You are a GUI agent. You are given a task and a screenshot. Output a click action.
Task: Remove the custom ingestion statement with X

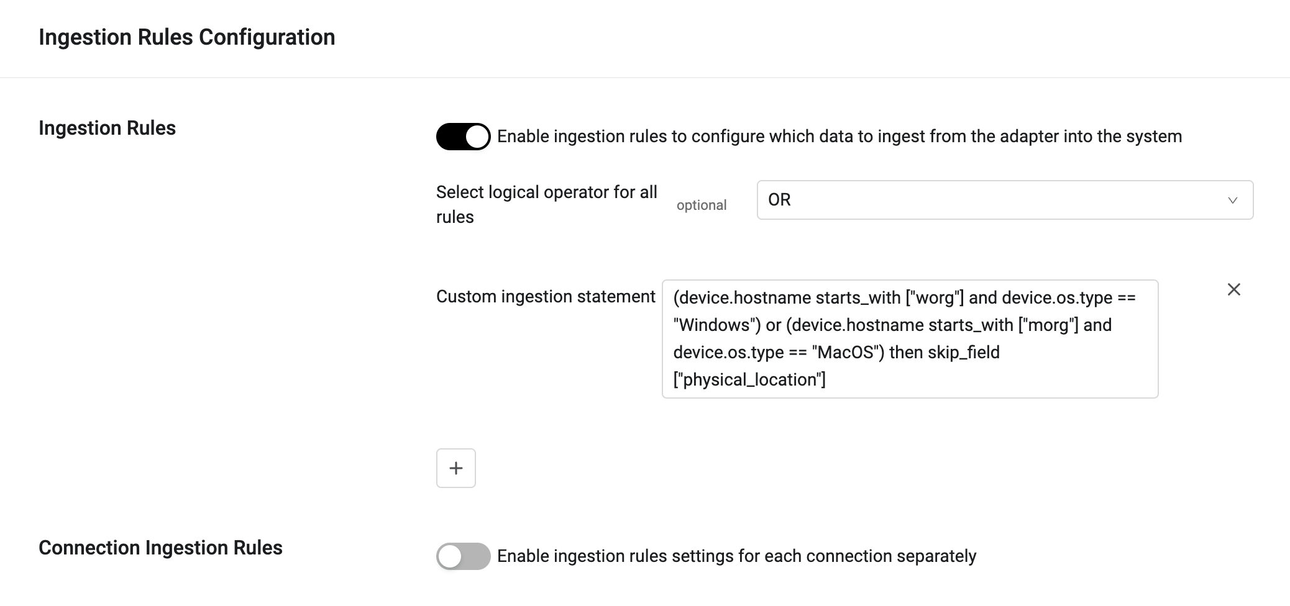pyautogui.click(x=1233, y=289)
